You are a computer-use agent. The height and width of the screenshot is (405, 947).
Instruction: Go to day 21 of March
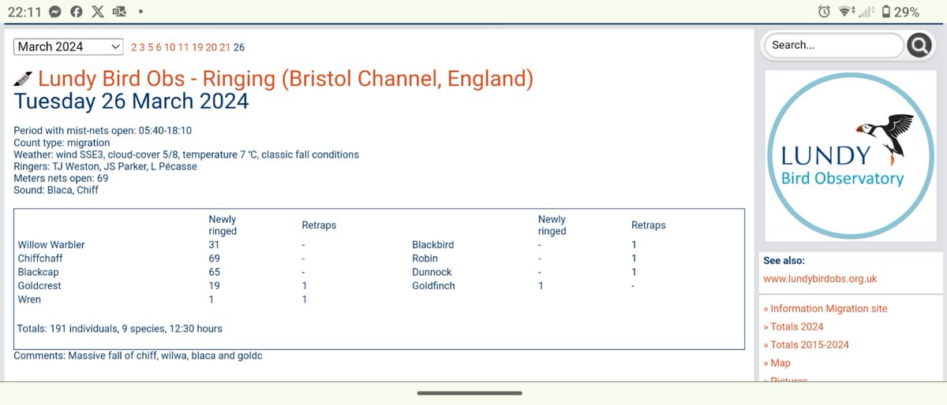click(225, 47)
